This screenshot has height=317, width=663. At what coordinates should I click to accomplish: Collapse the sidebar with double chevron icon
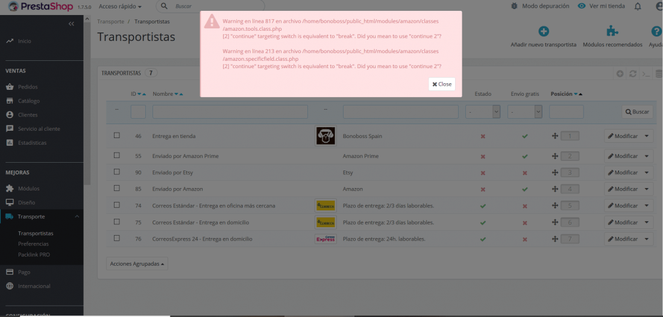pyautogui.click(x=72, y=24)
